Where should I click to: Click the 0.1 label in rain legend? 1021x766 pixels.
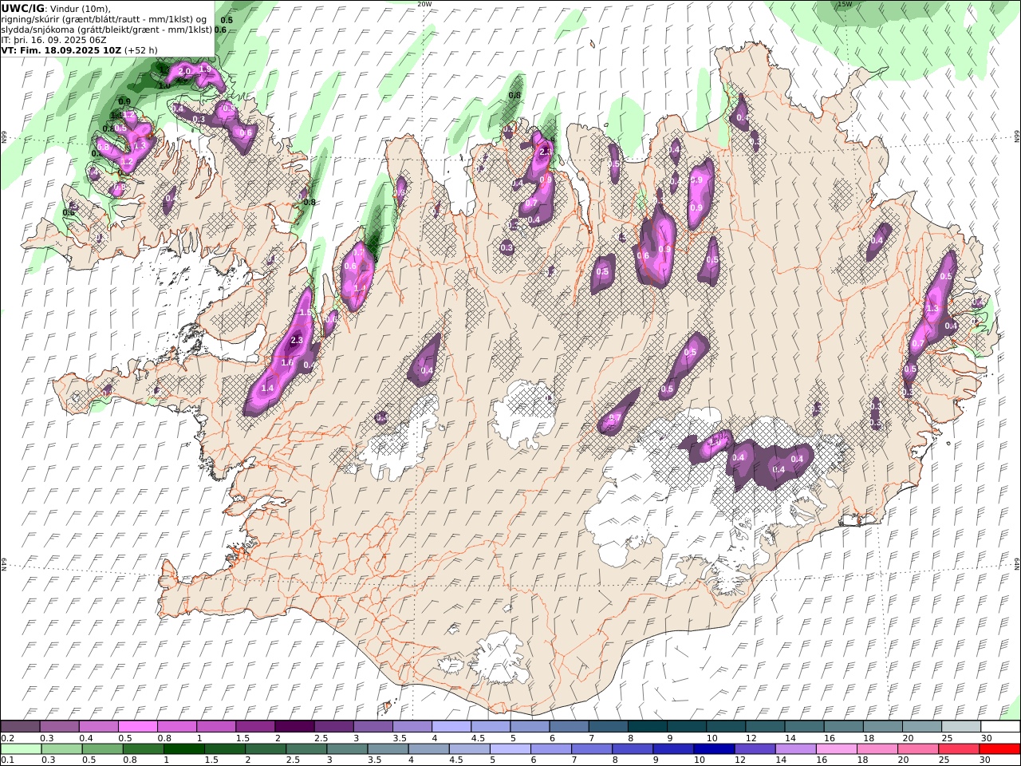[6, 760]
